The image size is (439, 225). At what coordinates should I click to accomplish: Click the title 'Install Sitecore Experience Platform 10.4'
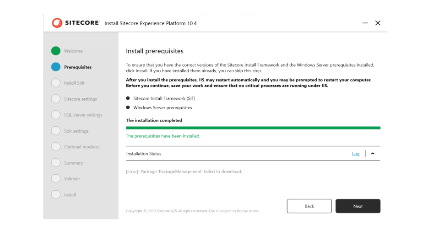pyautogui.click(x=151, y=23)
